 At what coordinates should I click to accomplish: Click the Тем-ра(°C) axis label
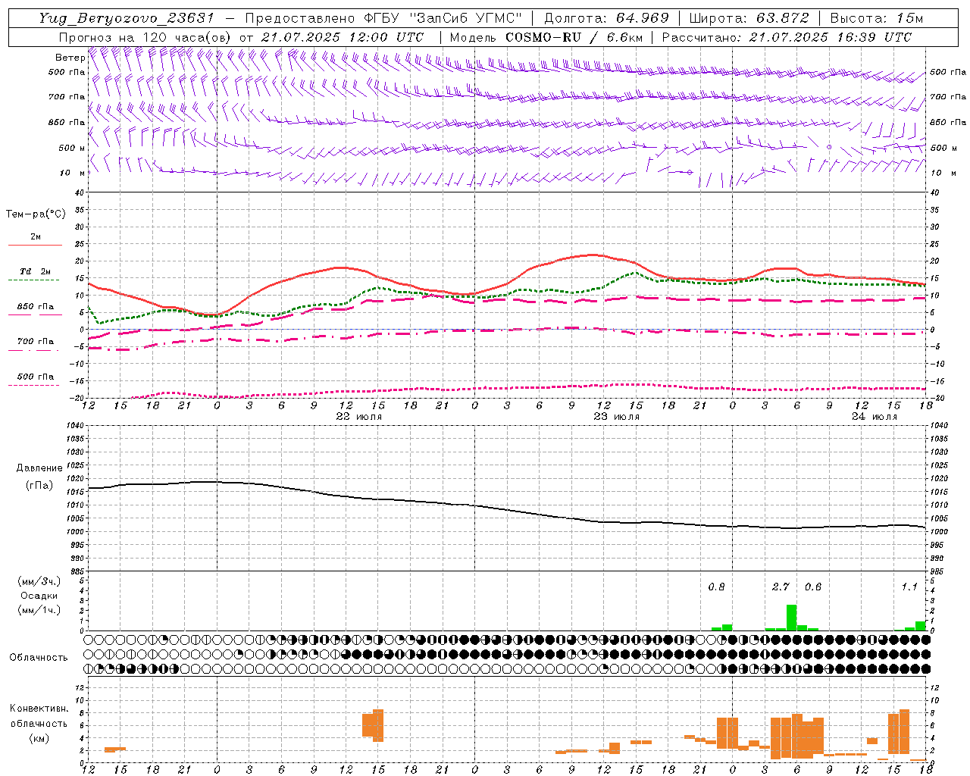click(x=36, y=214)
